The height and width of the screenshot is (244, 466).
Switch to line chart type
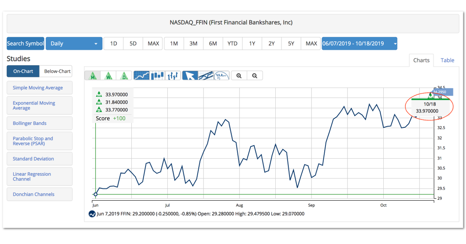(x=142, y=76)
